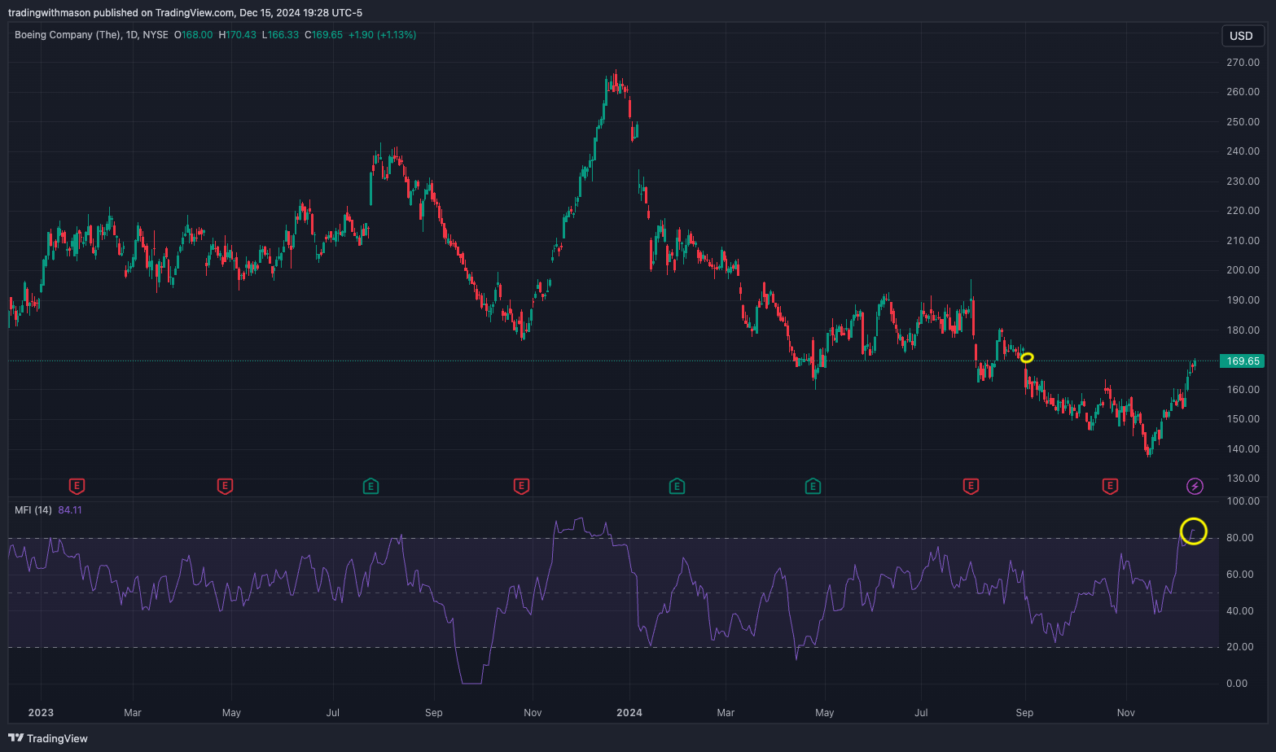Select the MFI value 84.11

pos(70,509)
